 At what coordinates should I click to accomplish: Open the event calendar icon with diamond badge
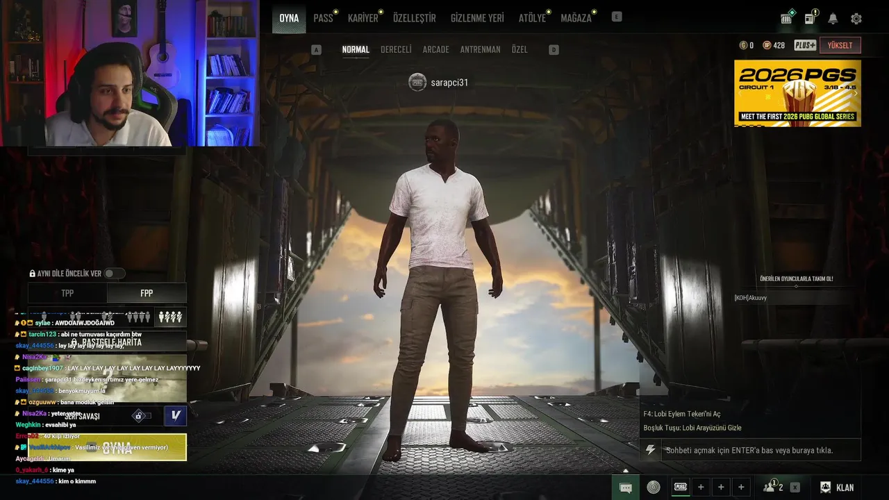(787, 18)
